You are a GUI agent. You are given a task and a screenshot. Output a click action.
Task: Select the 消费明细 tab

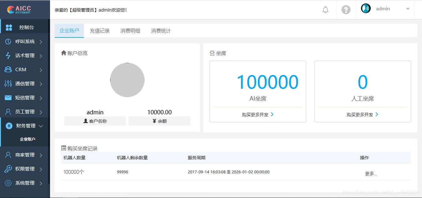pyautogui.click(x=130, y=31)
